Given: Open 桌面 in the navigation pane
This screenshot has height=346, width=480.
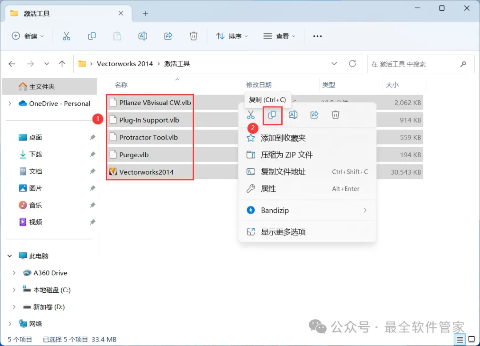Looking at the screenshot, I should click(36, 137).
